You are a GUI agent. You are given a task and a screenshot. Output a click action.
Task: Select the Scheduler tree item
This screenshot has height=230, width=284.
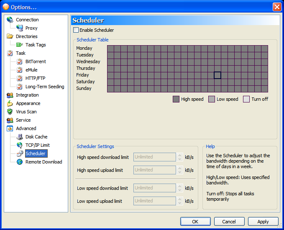tap(36, 153)
